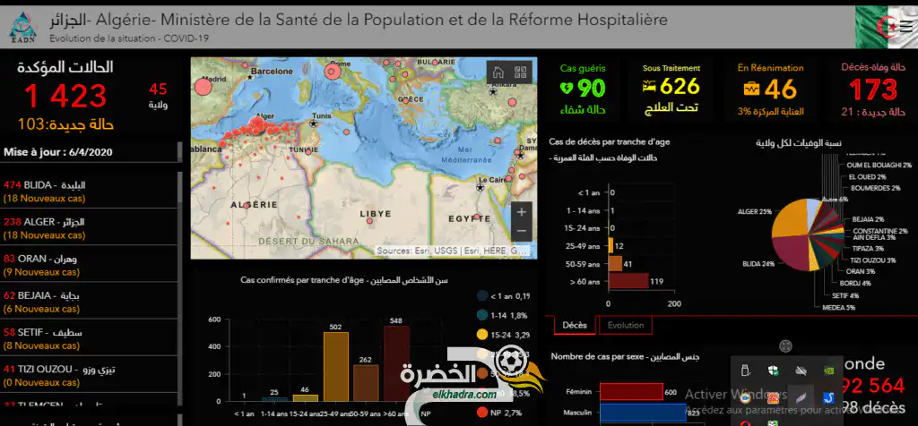This screenshot has height=426, width=918.
Task: Click the 50-59 ans deaths bar showing 41
Action: click(615, 263)
